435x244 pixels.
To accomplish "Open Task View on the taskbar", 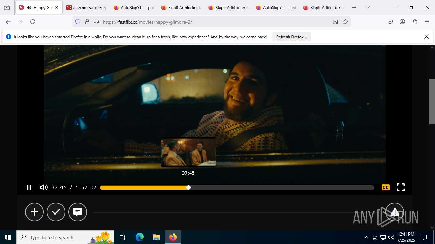I will [122, 237].
